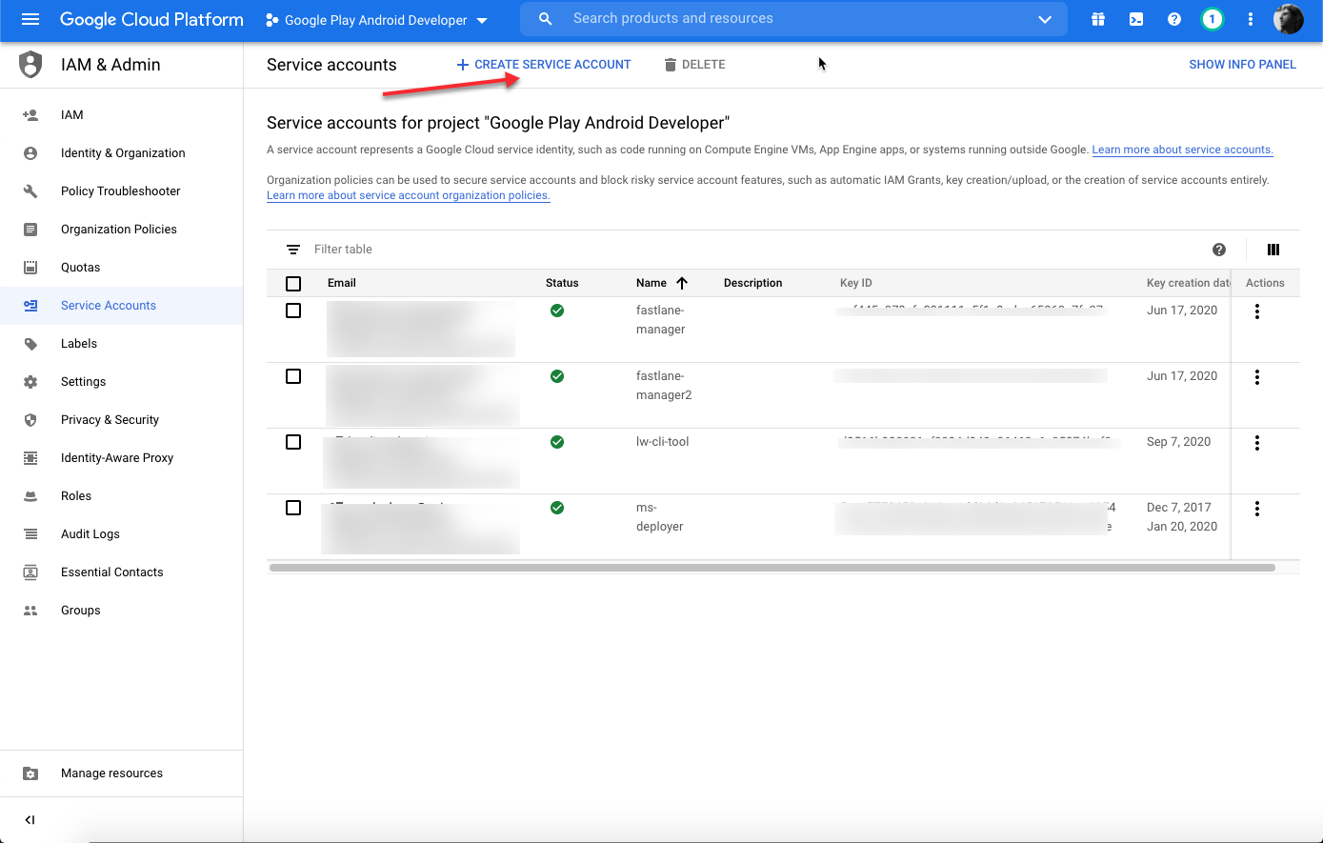Open the Google Cloud Shell icon
The width and height of the screenshot is (1323, 843).
pos(1135,19)
